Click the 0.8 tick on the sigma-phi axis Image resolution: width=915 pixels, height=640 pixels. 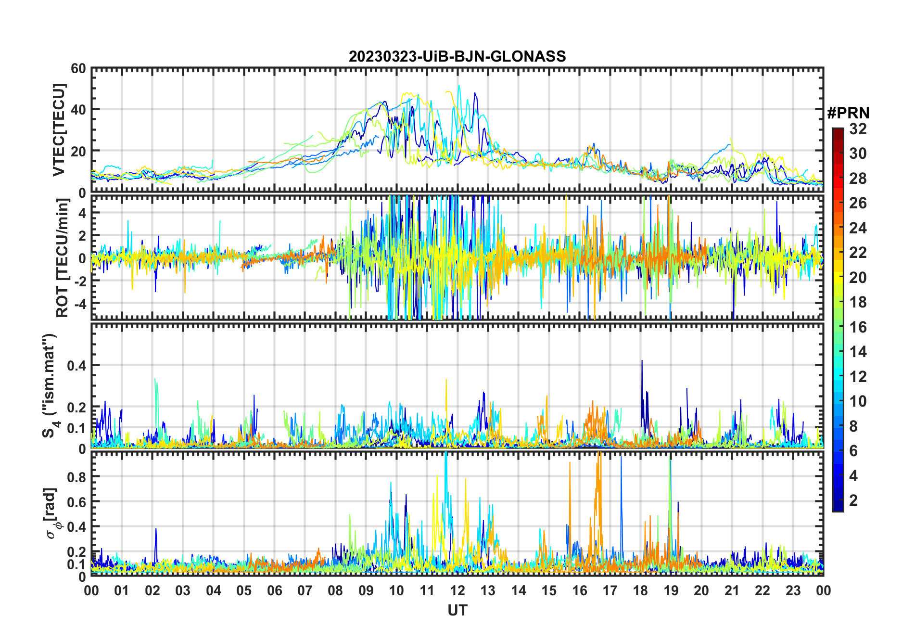click(x=76, y=477)
